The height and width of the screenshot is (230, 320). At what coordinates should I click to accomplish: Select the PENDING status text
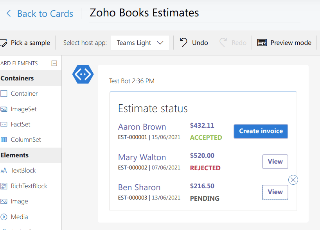pos(205,198)
